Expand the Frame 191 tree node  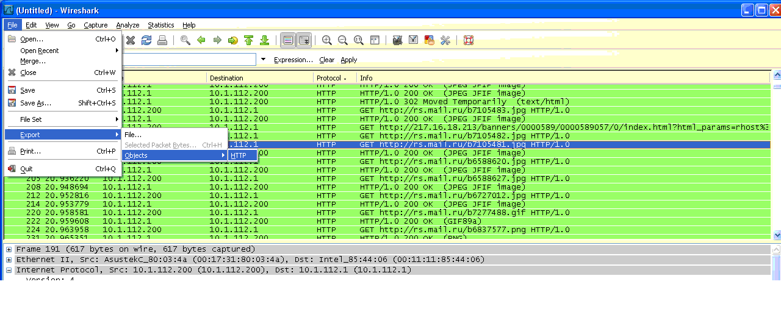9,249
